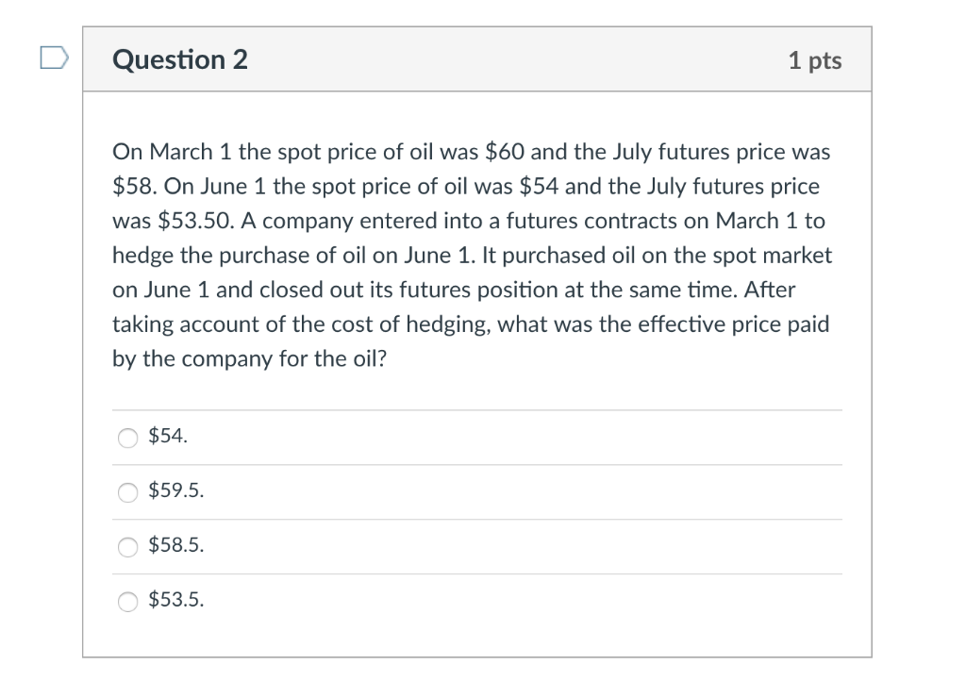The width and height of the screenshot is (966, 681).
Task: Click the $54 answer label text
Action: pos(167,437)
